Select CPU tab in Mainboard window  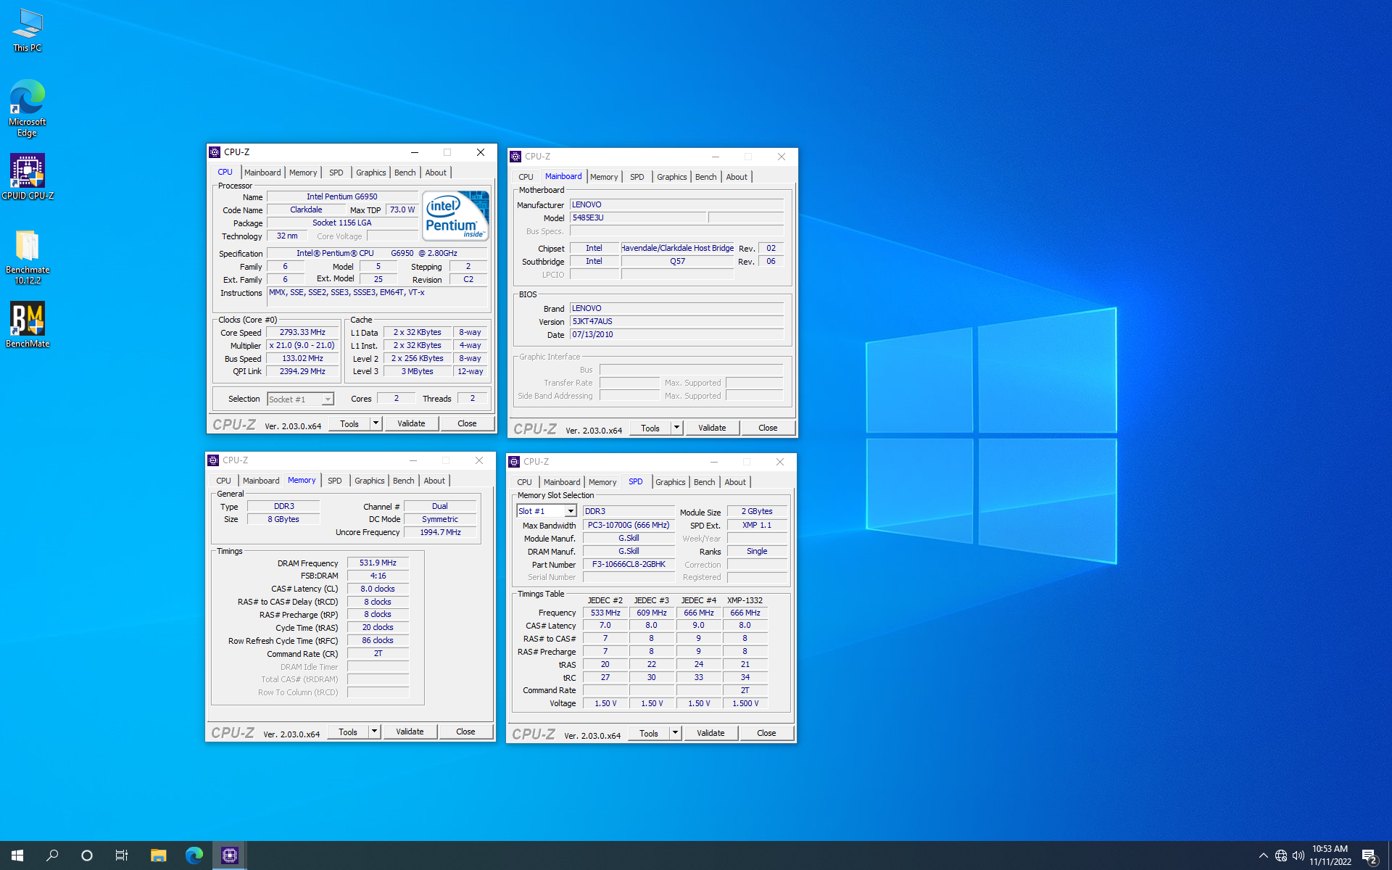click(526, 177)
